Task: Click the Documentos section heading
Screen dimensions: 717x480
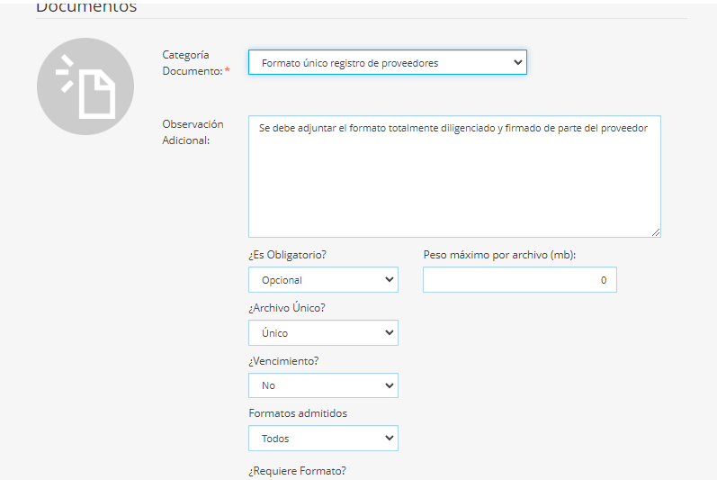Action: (x=86, y=7)
